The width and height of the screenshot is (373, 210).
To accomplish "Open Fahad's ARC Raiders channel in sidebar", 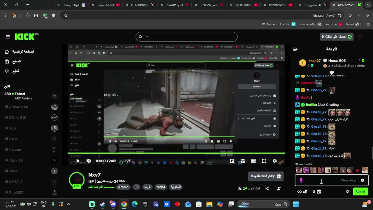I will click(31, 96).
